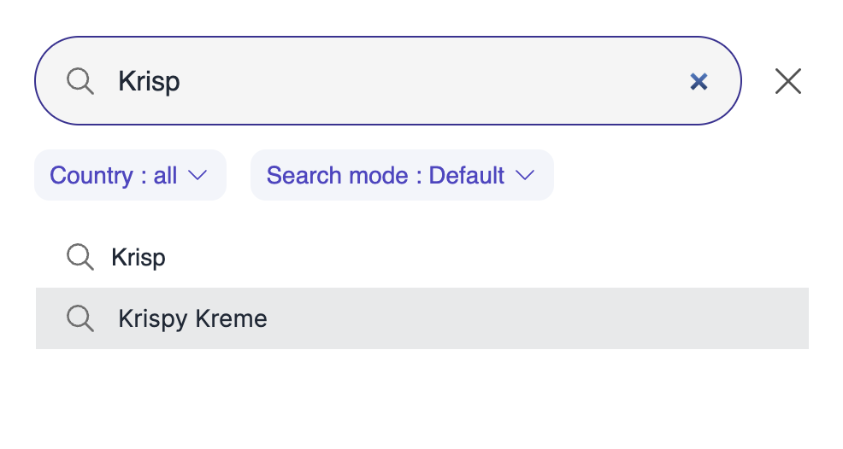The image size is (843, 449).
Task: Click the 'Country' label text in filter
Action: [x=91, y=176]
